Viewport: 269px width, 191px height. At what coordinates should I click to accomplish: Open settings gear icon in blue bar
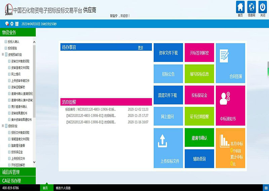pos(12,23)
